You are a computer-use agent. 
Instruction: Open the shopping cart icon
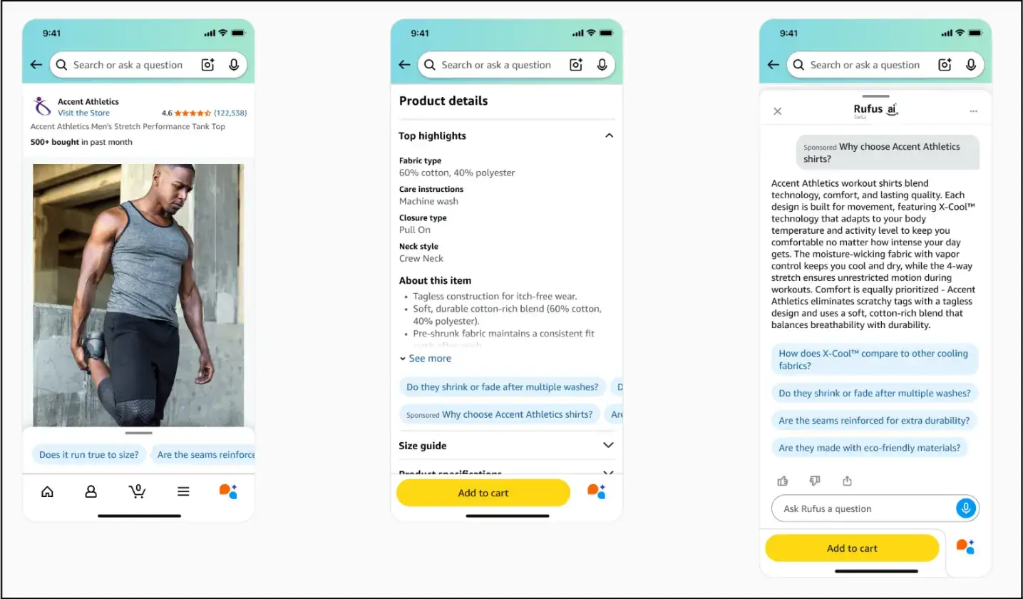(137, 491)
